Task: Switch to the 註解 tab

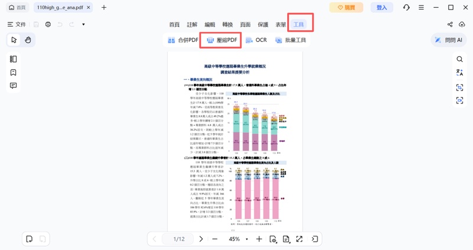Action: point(192,24)
